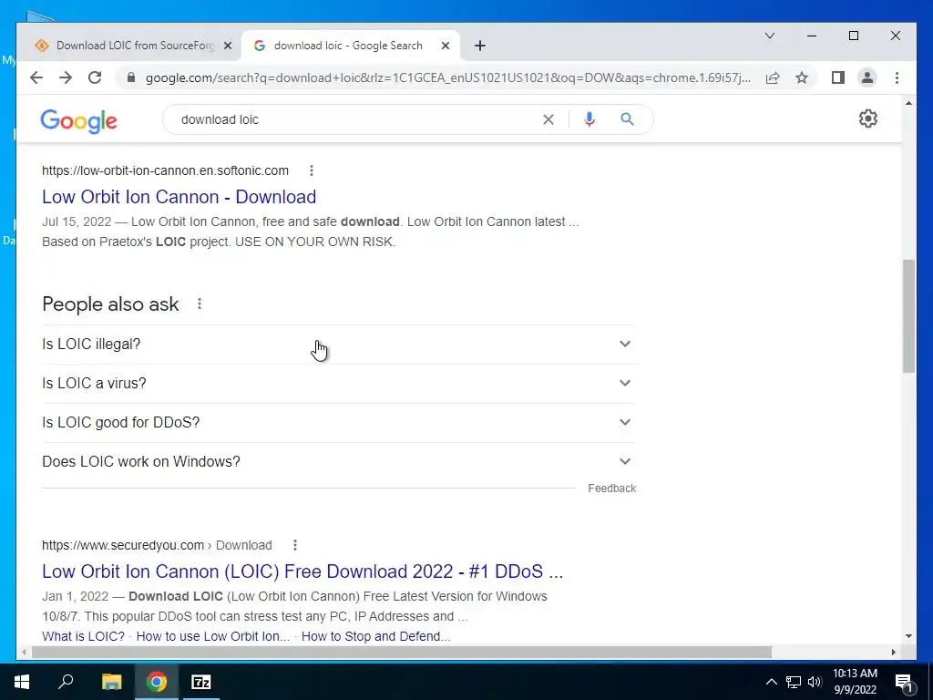Go forward using Chrome's forward arrow
This screenshot has width=933, height=700.
pos(66,77)
